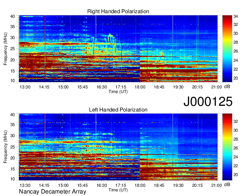Viewport: 242px width, 196px height.
Task: Click the 10 MHz tick on the bottom plot
Action: point(12,179)
